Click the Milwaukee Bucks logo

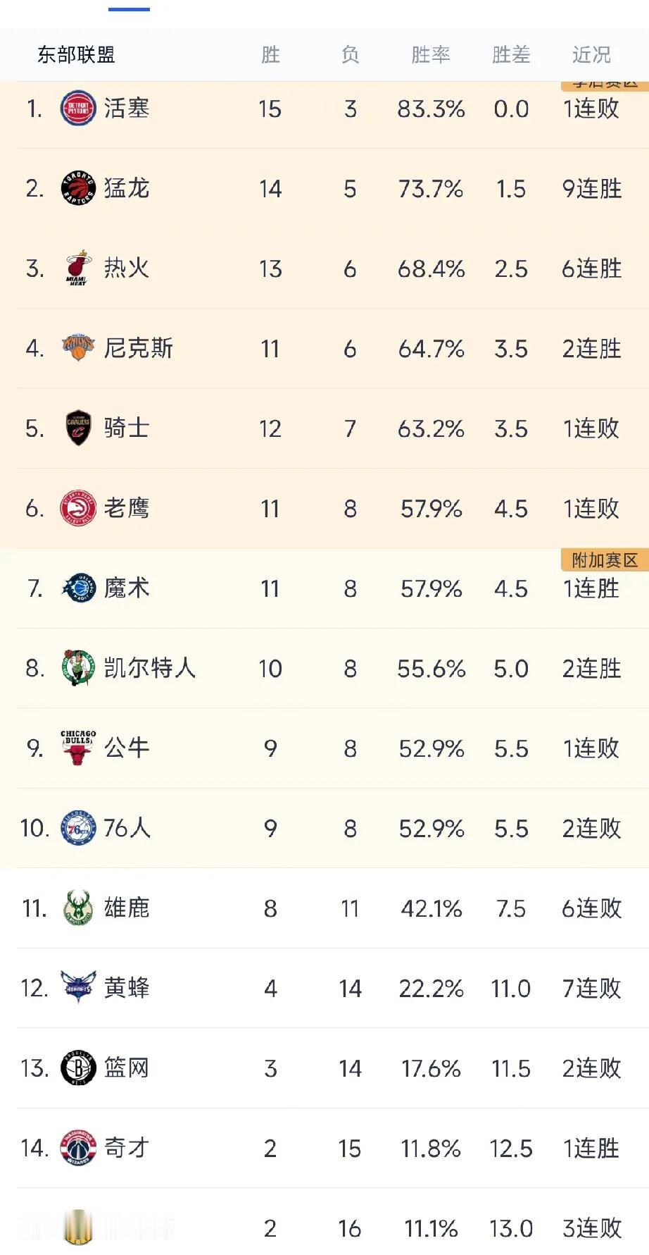pos(77,908)
